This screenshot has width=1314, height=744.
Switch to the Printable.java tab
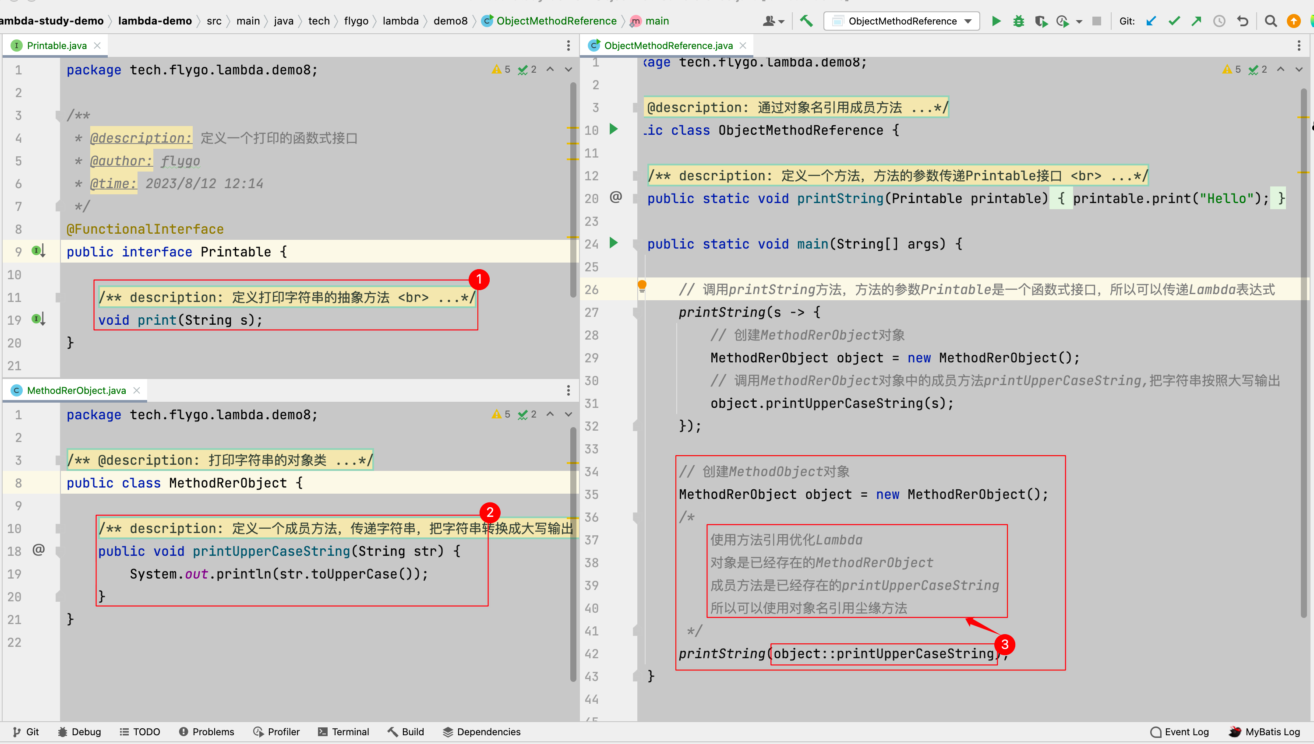pyautogui.click(x=57, y=46)
